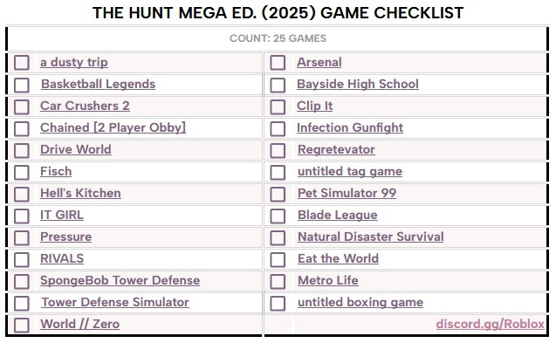The height and width of the screenshot is (343, 556).
Task: Click the Clip It game link
Action: [315, 106]
